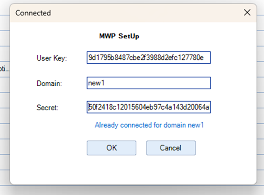Click the "MWP SetUp" heading
This screenshot has height=195, width=264.
[119, 36]
